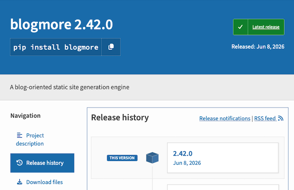294x190 pixels.
Task: Click the green checkmark beside Latest release
Action: click(x=240, y=27)
